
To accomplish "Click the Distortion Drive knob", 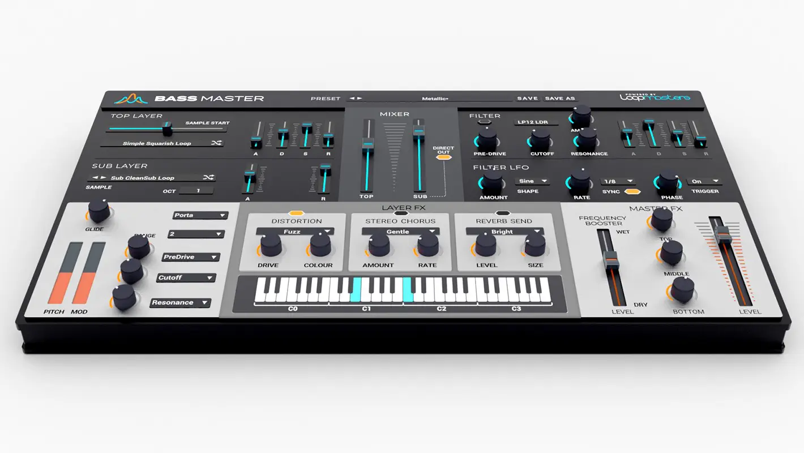I will click(x=270, y=245).
